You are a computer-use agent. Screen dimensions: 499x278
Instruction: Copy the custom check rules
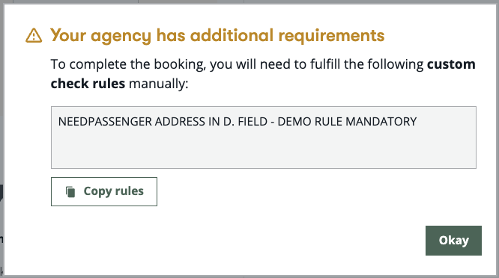tap(104, 191)
